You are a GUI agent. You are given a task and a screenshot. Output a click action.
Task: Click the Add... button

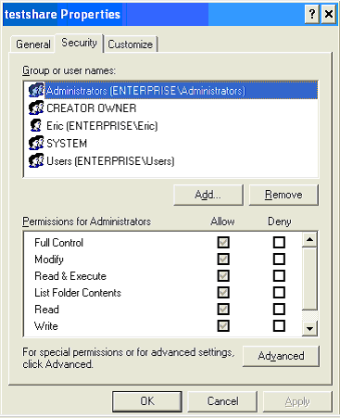pyautogui.click(x=208, y=195)
